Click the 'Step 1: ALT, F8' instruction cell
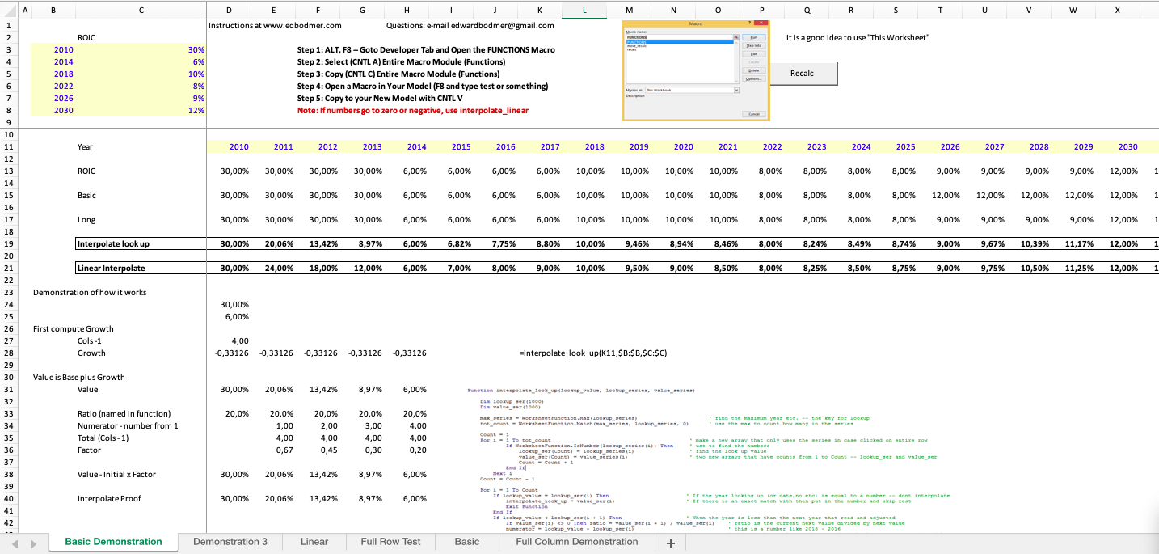Image resolution: width=1159 pixels, height=554 pixels. point(426,49)
